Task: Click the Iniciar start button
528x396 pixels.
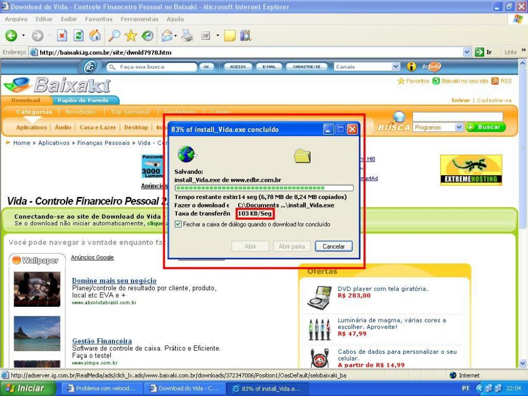Action: [27, 388]
